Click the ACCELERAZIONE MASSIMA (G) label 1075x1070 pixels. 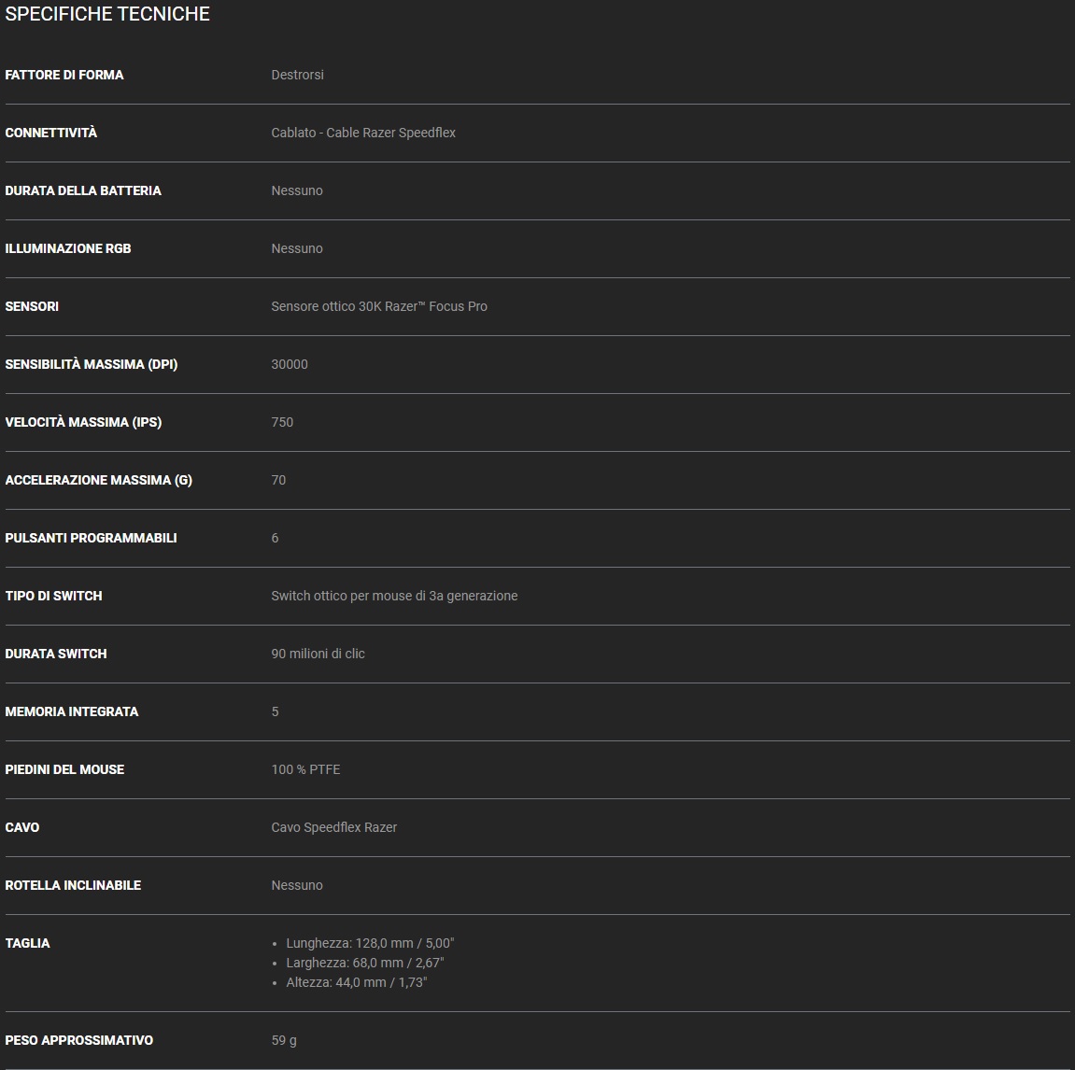pos(98,480)
